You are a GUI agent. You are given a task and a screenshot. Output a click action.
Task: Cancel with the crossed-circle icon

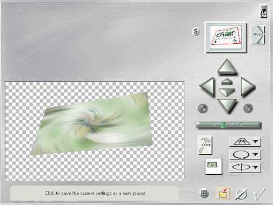[x=242, y=194]
